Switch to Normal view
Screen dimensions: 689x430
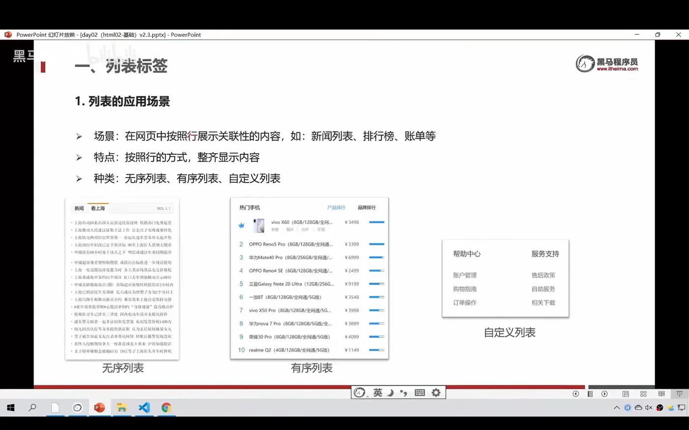coord(626,394)
